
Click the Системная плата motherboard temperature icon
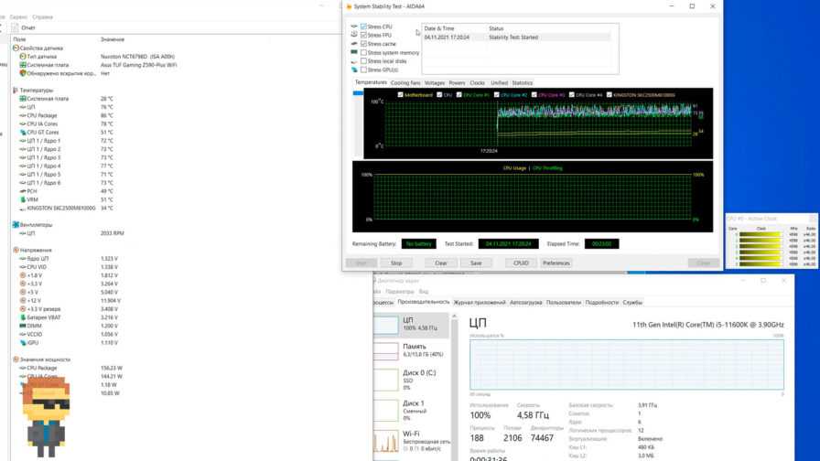(22, 98)
